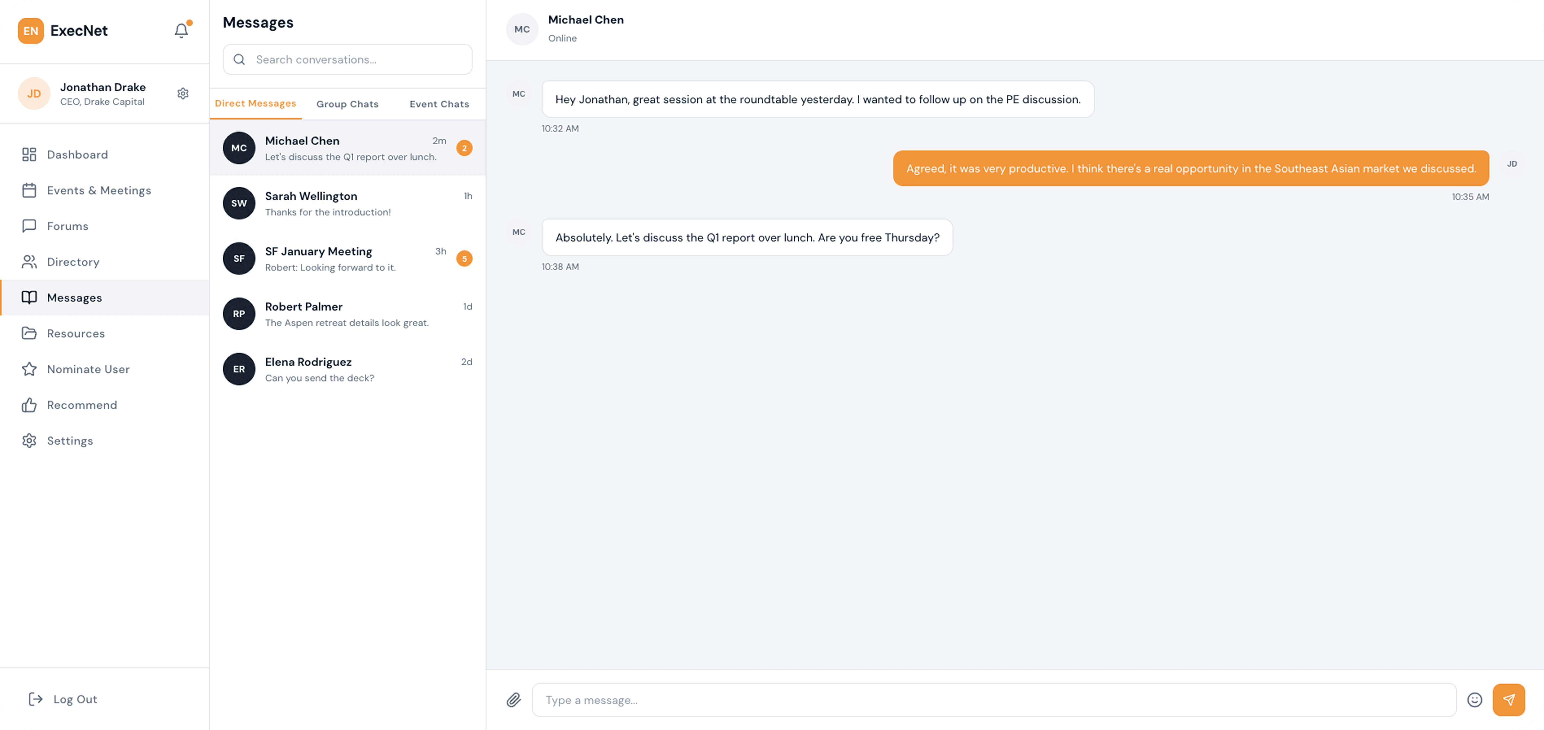Viewport: 1544px width, 730px height.
Task: Open the emoji picker smiley icon
Action: pyautogui.click(x=1475, y=699)
